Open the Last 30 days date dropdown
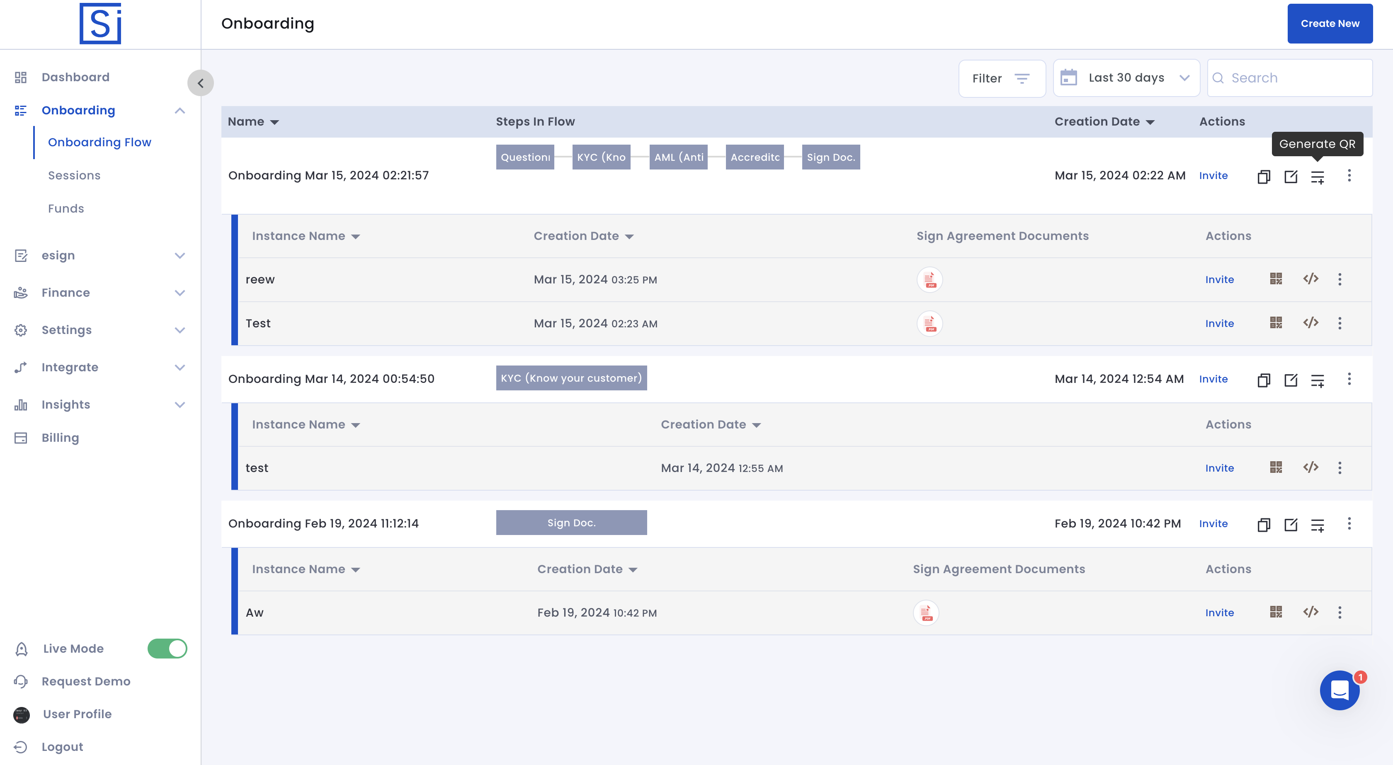 [x=1126, y=78]
